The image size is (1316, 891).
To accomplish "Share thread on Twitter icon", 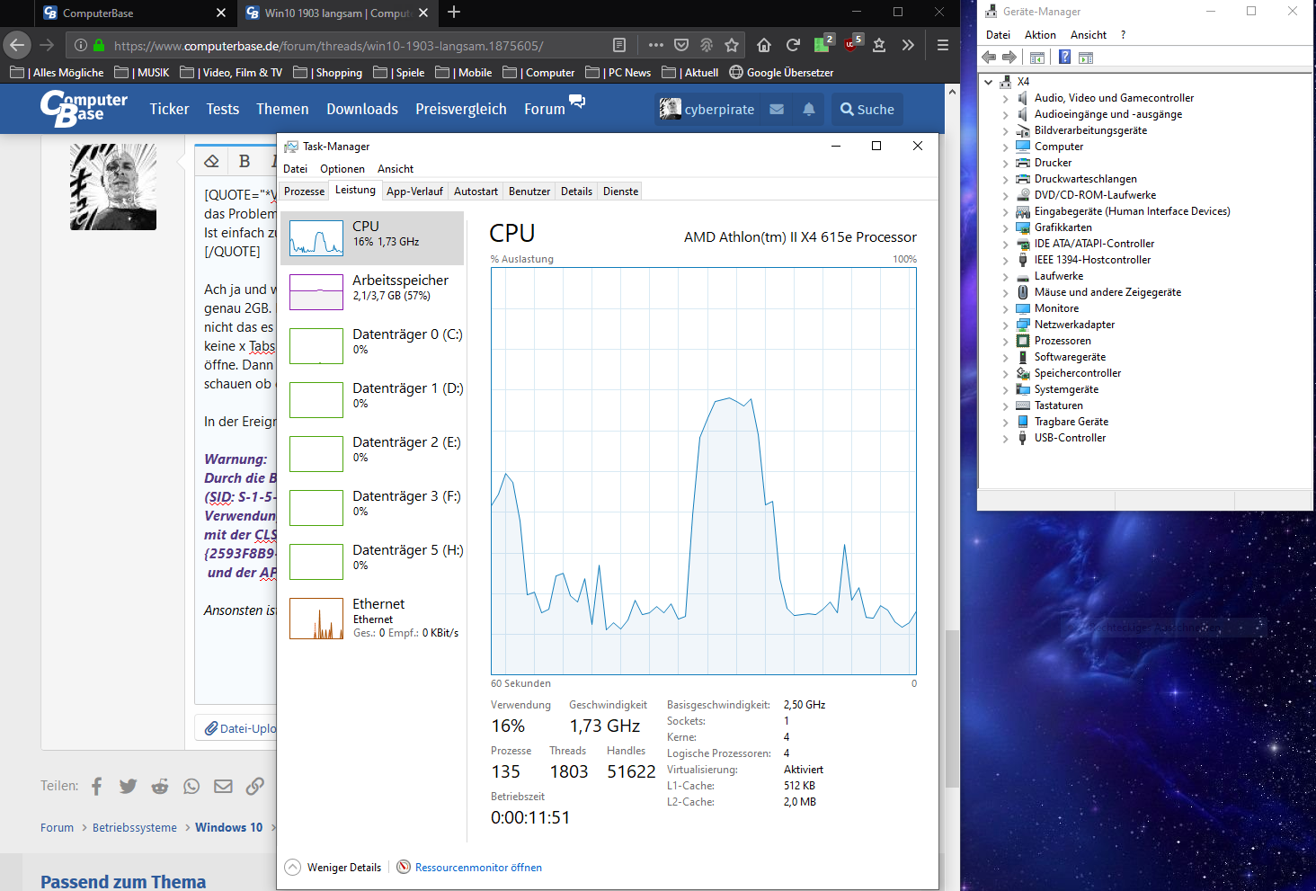I will 129,787.
